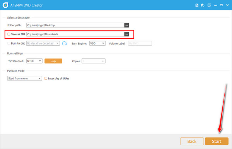Maximize the DVD Creator window
This screenshot has width=232, height=149.
pyautogui.click(x=221, y=5)
